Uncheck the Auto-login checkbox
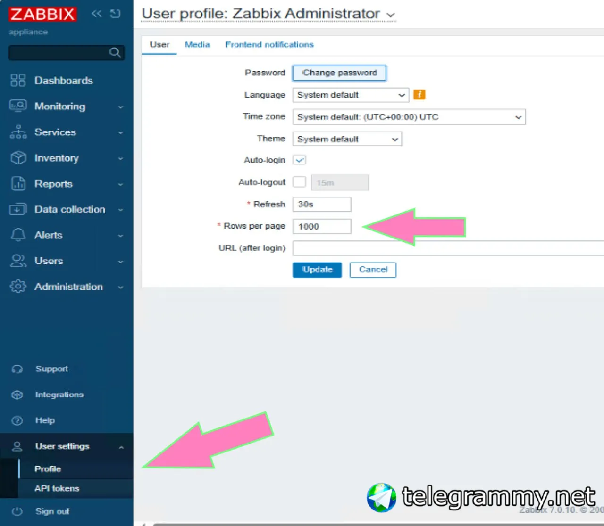This screenshot has height=526, width=604. click(x=299, y=160)
